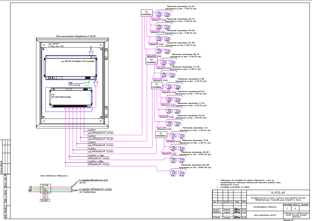
Task: Click the S2 сплиттер block
Action: (157, 86)
